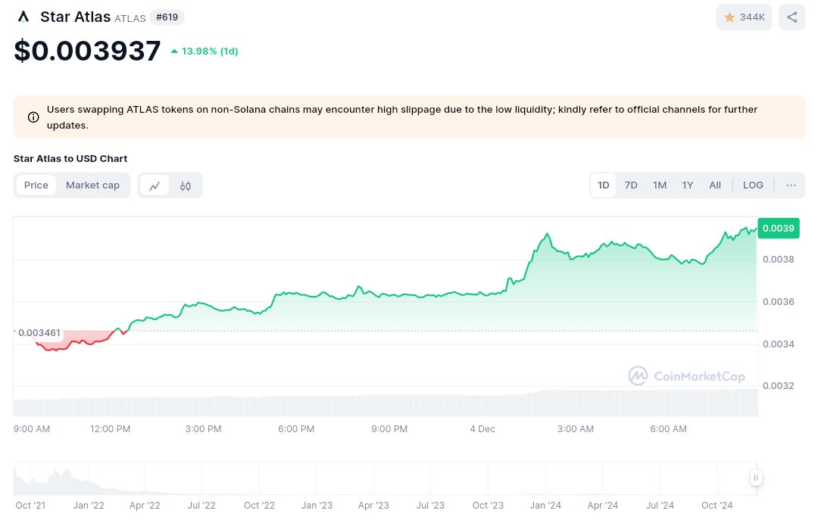
Task: Choose the All time range
Action: click(715, 185)
